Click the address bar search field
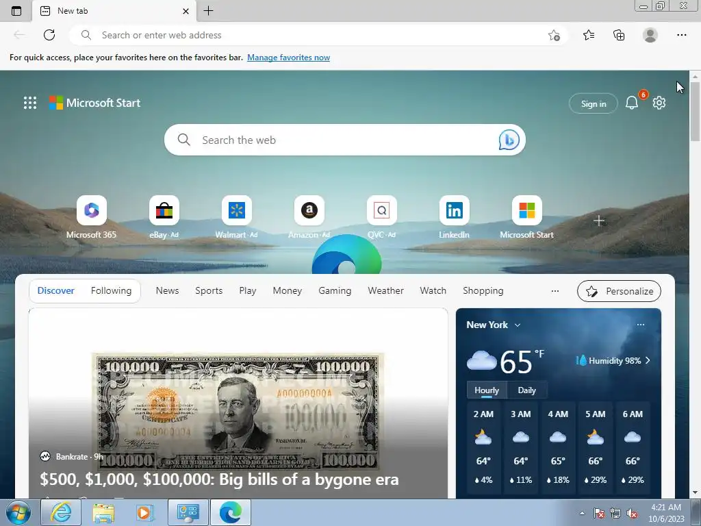 click(318, 35)
